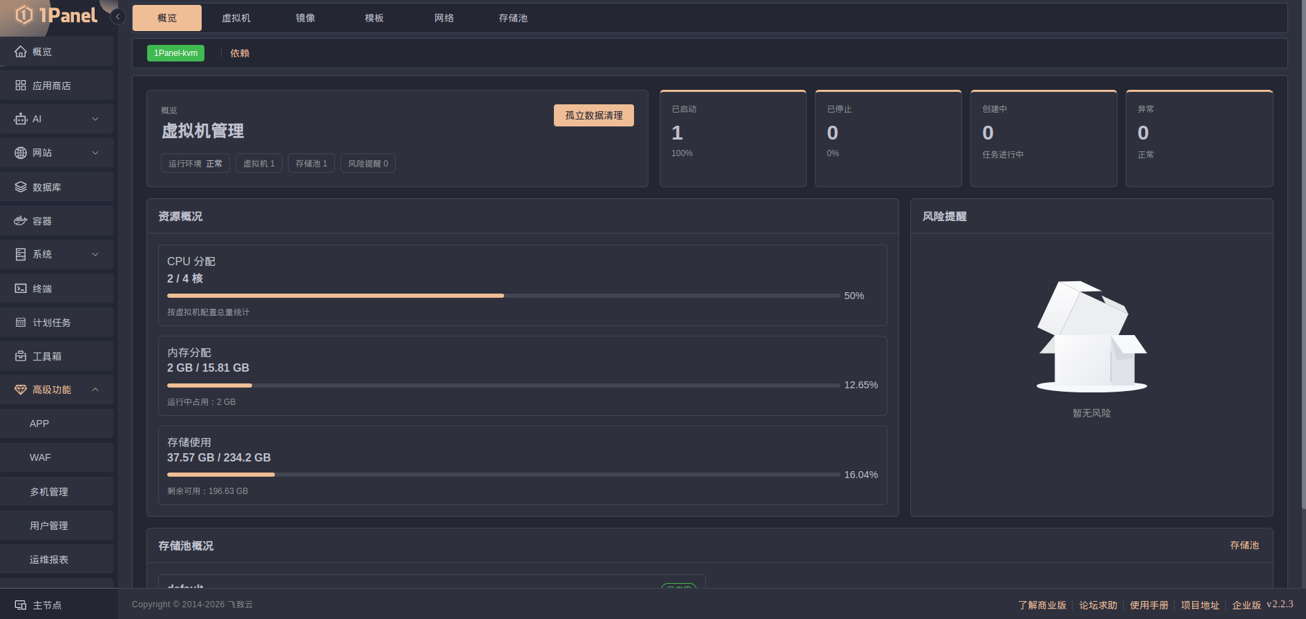
Task: Click the 内存分配 progress bar
Action: tap(503, 385)
